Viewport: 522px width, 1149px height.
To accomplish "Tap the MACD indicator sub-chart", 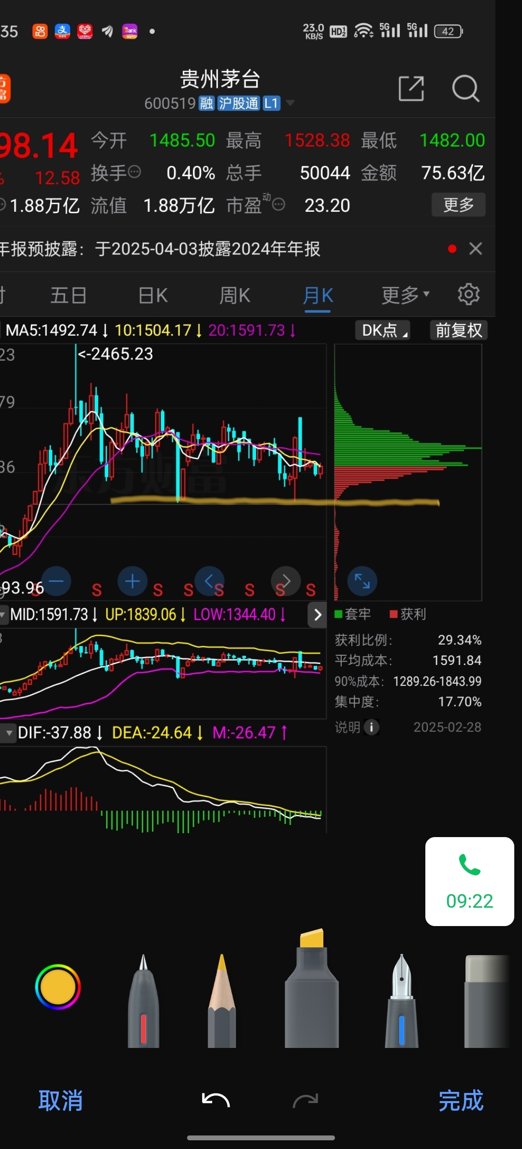I will coord(163,790).
